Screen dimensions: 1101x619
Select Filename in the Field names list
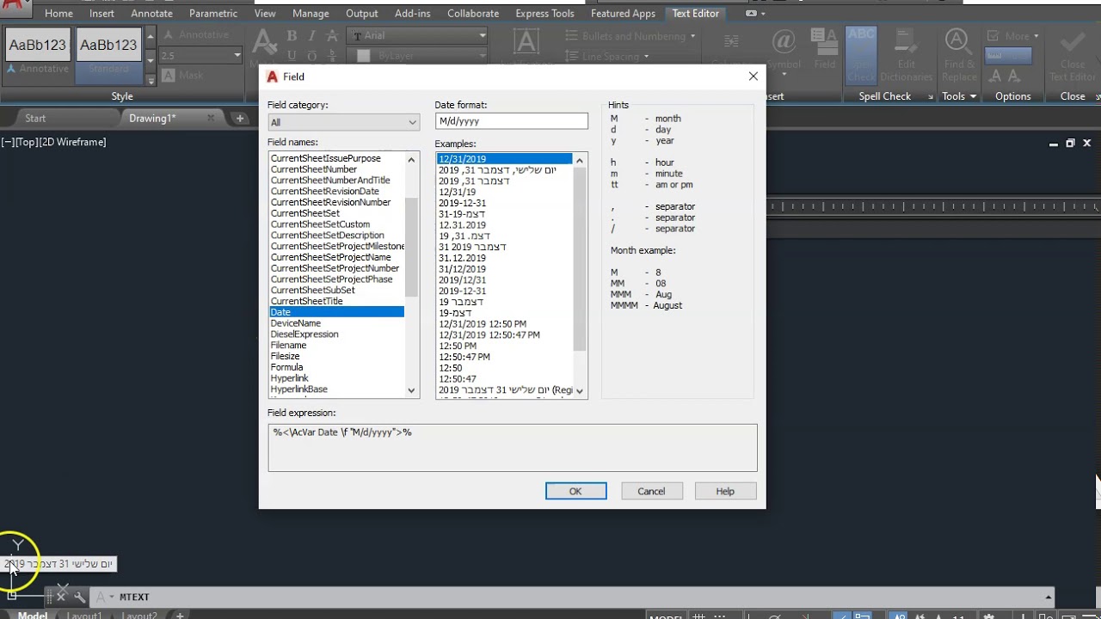pyautogui.click(x=288, y=346)
